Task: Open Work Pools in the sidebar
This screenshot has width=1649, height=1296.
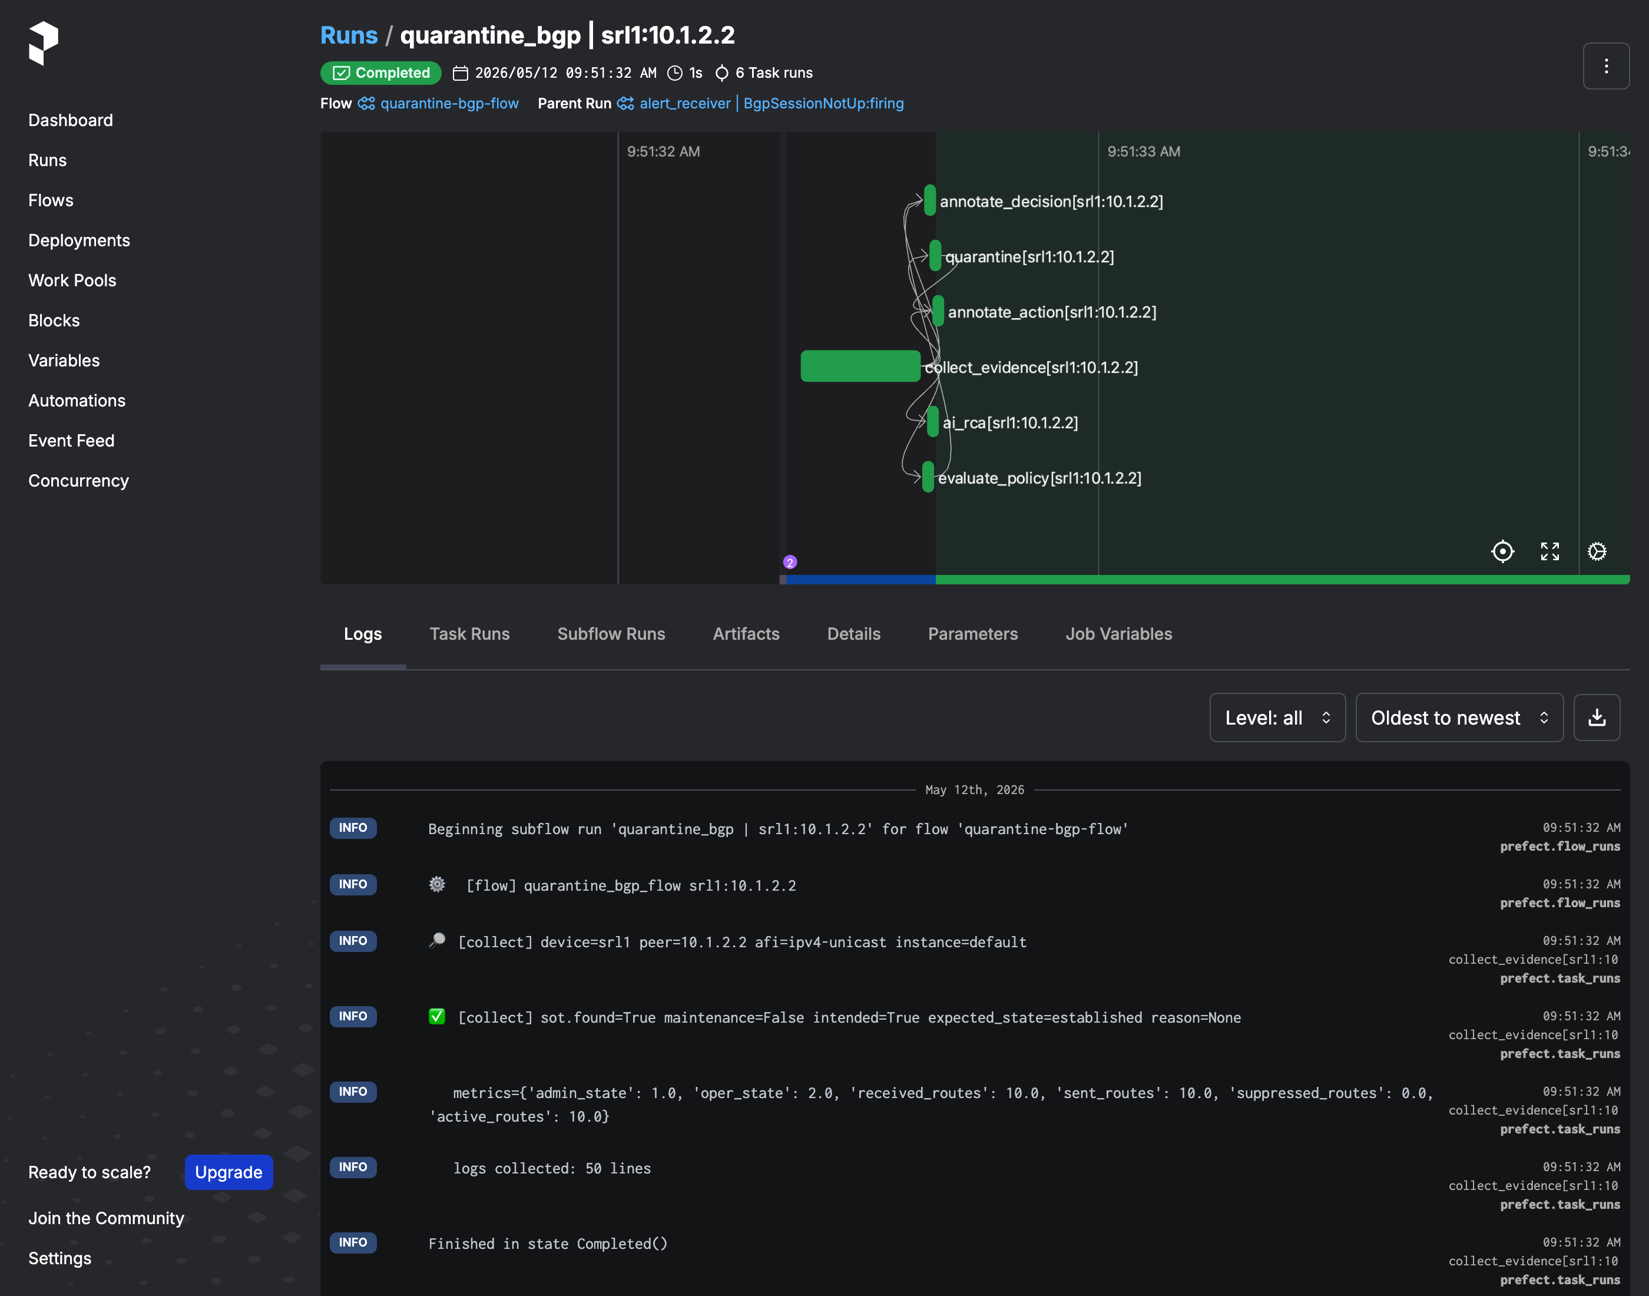Action: (x=72, y=281)
